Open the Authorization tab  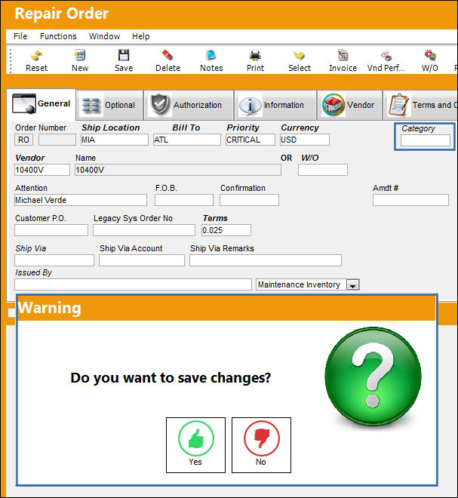pos(189,105)
